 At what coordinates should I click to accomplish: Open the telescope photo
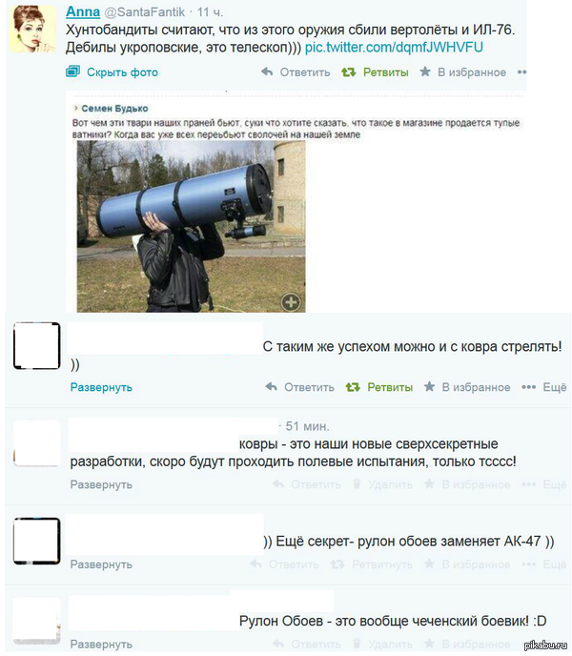coord(191,226)
